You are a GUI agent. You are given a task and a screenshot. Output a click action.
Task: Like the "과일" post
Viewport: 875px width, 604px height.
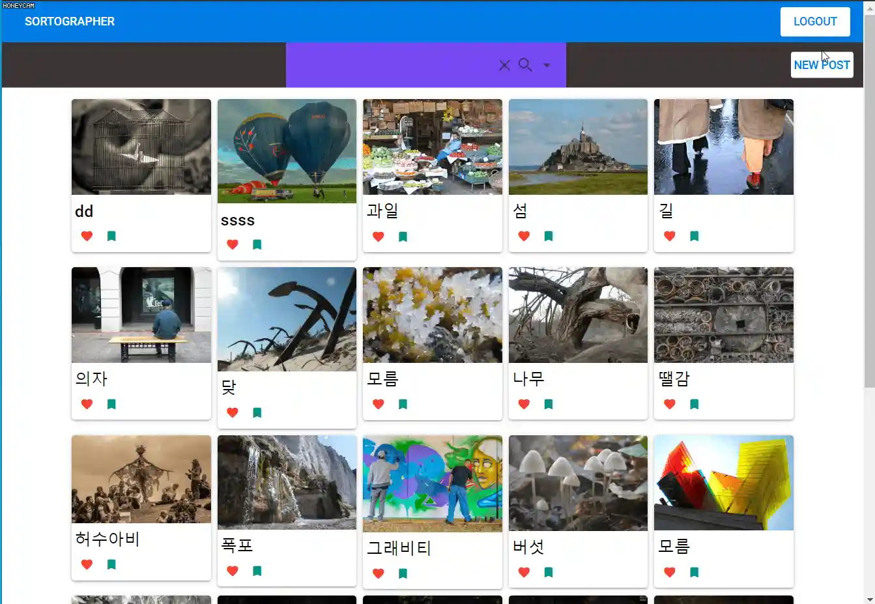point(378,237)
